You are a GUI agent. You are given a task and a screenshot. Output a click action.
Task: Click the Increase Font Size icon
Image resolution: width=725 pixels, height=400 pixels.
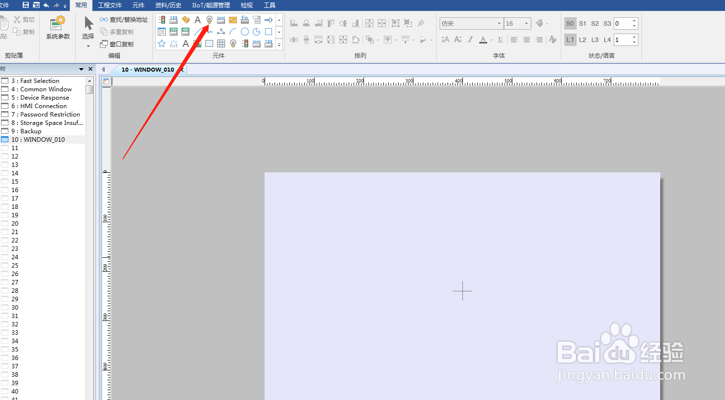446,40
